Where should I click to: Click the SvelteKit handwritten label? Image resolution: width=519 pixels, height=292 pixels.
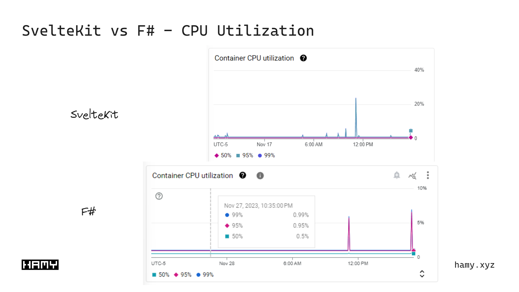[94, 115]
